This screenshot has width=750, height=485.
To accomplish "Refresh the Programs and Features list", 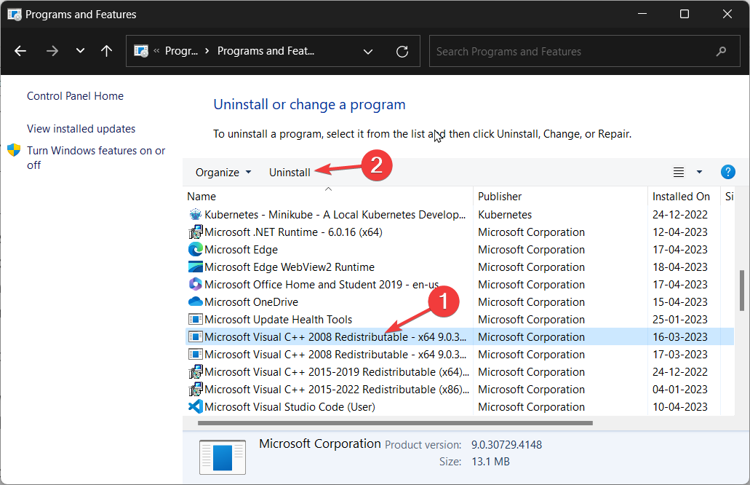I will (x=402, y=51).
